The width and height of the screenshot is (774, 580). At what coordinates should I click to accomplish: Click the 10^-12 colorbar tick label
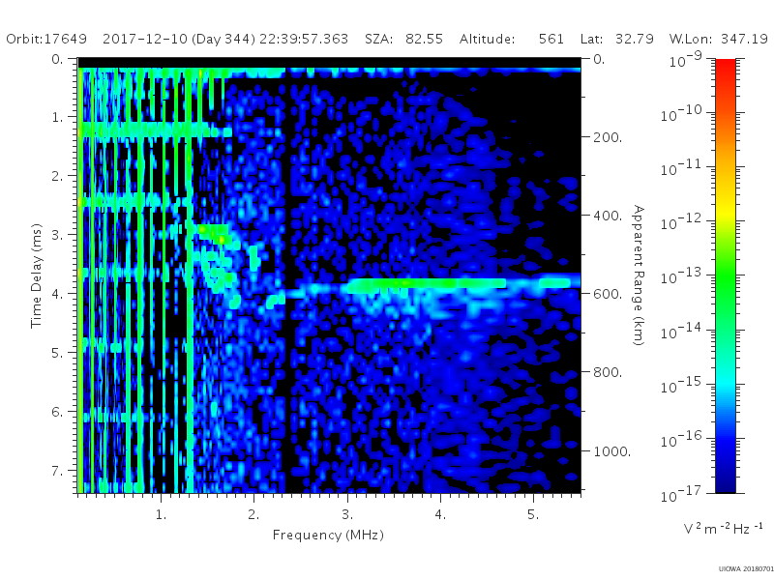[x=681, y=221]
